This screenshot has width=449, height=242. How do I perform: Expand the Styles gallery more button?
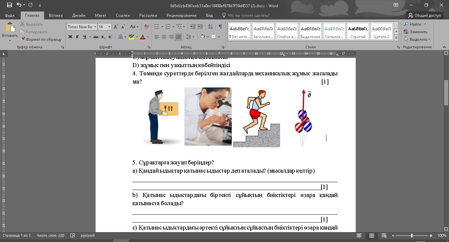point(396,38)
